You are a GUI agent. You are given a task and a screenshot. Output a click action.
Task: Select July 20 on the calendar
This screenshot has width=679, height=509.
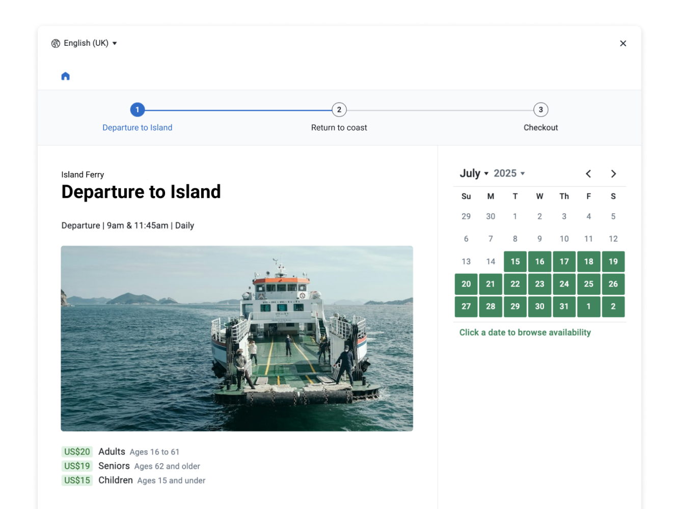click(x=466, y=284)
